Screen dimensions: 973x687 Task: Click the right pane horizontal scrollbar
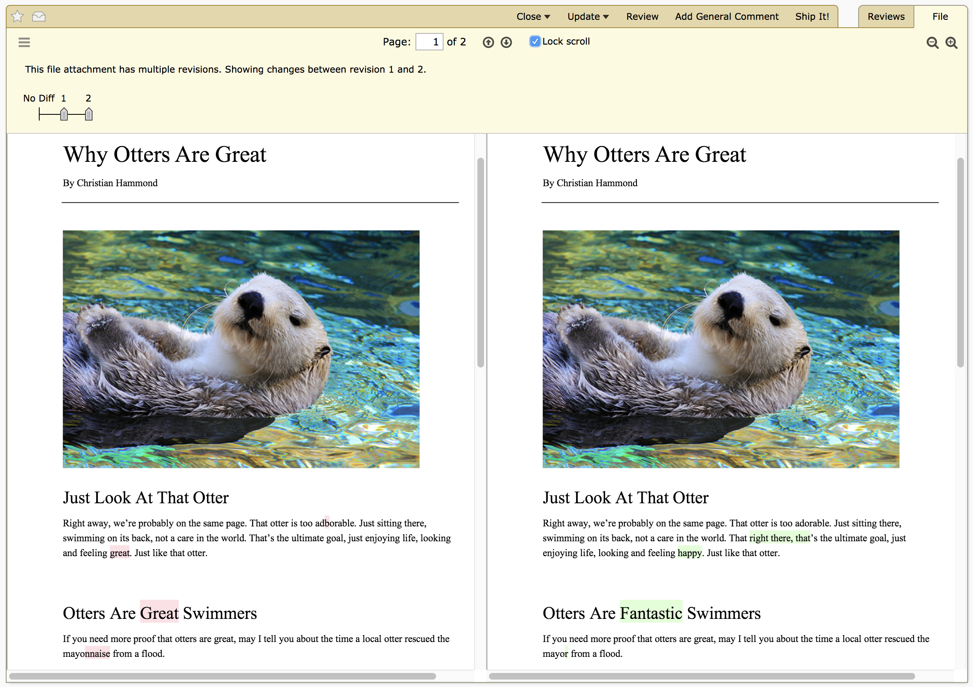pyautogui.click(x=702, y=676)
